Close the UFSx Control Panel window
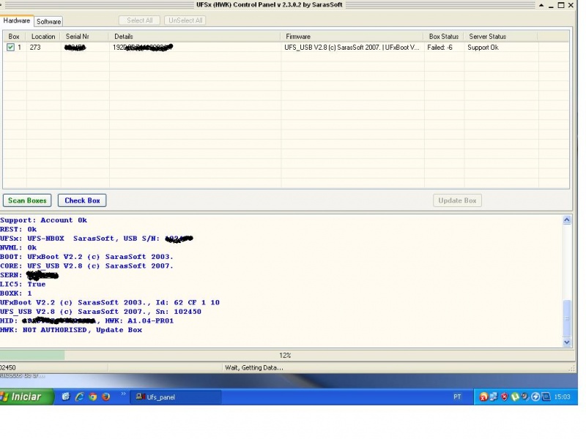Viewport: 586px width, 439px height. coord(571,5)
